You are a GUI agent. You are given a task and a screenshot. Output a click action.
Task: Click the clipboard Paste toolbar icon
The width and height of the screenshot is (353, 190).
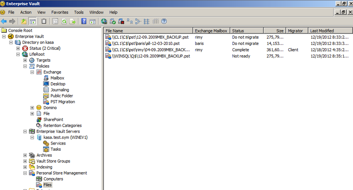44,21
